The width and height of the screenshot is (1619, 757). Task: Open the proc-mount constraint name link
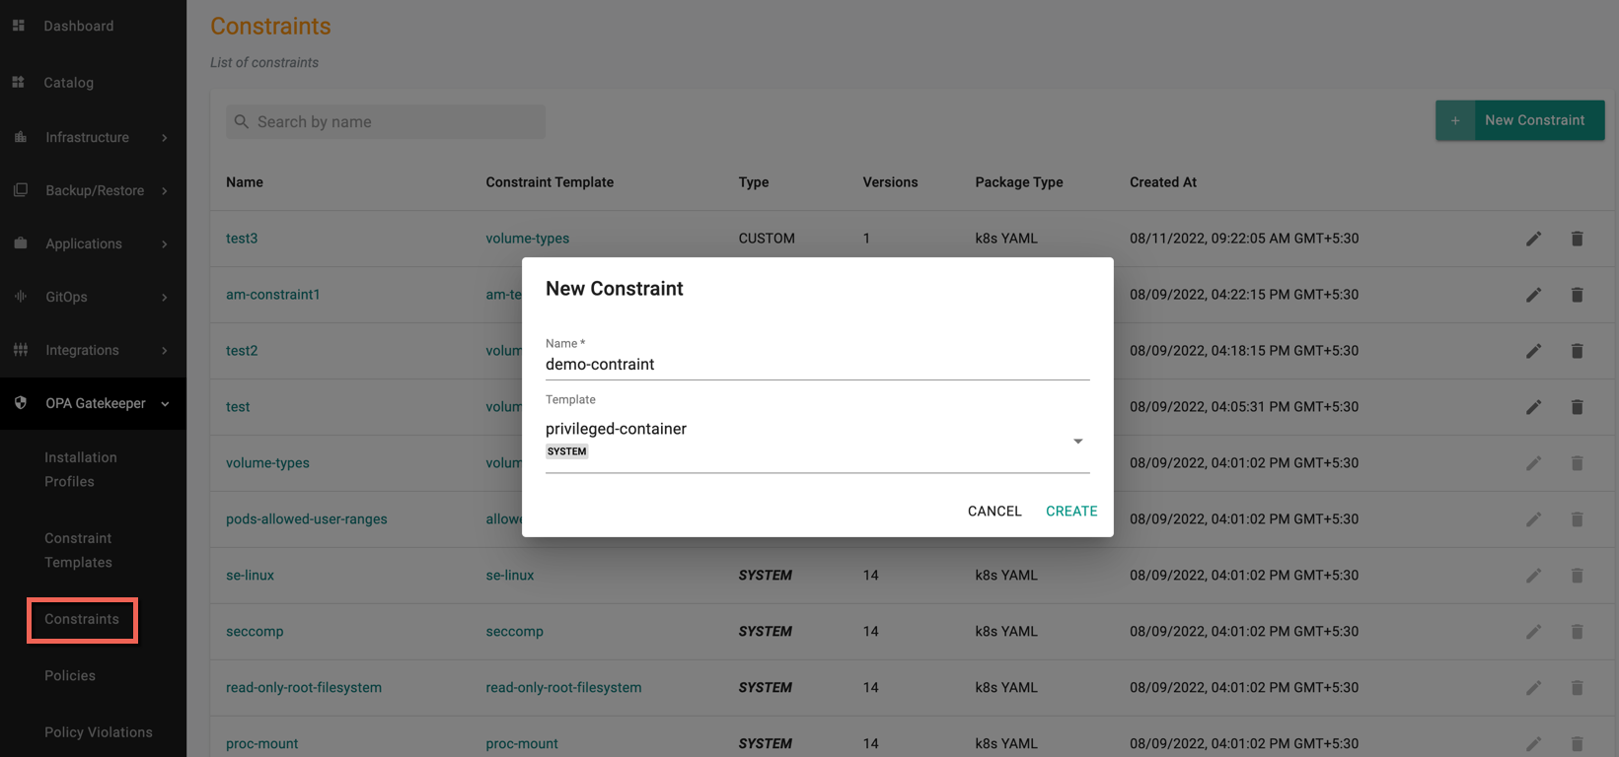[x=261, y=744]
